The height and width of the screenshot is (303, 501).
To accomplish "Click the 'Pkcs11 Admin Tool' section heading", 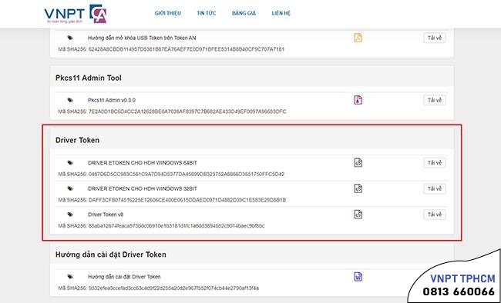I will click(x=89, y=78).
